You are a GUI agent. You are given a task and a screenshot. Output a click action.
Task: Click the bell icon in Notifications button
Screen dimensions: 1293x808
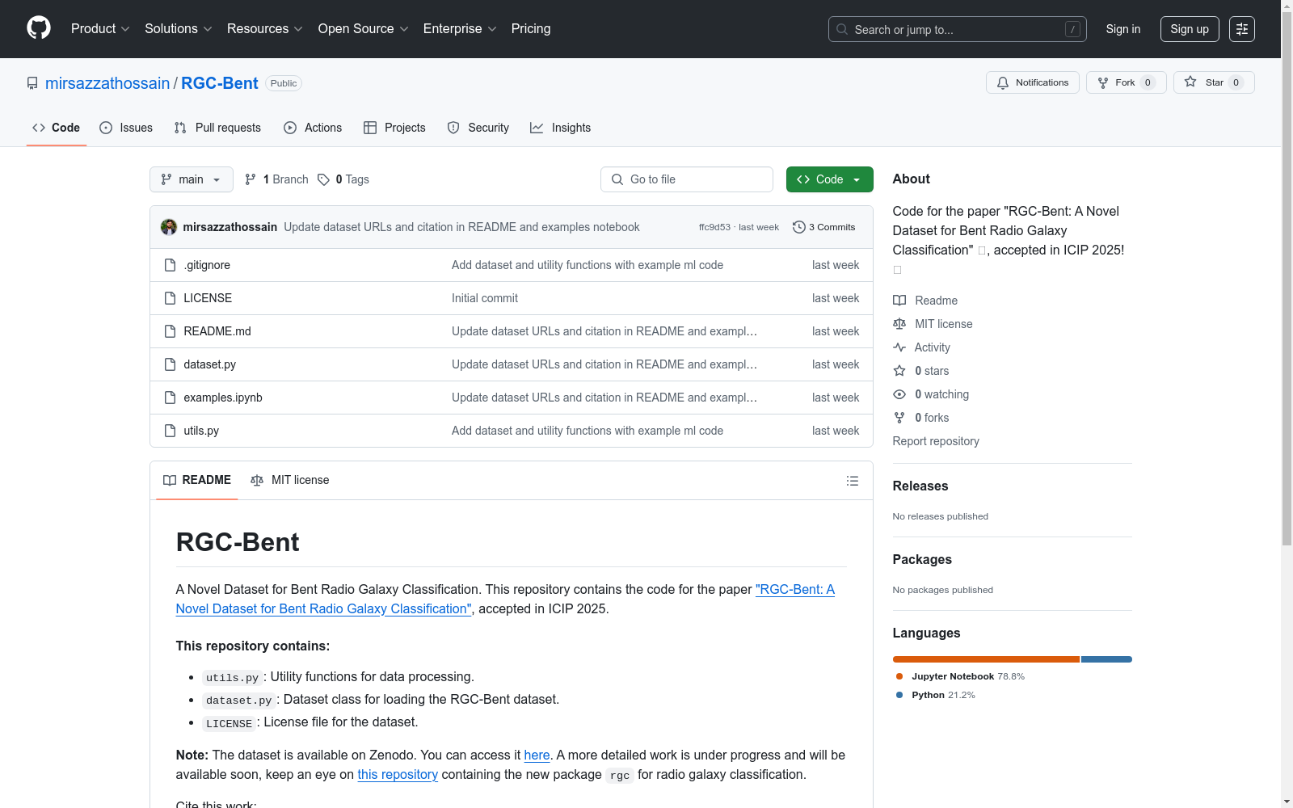[1003, 82]
